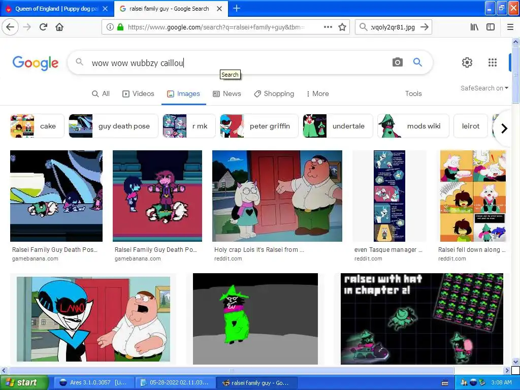Open the Tools filter options
Image resolution: width=520 pixels, height=390 pixels.
(x=413, y=93)
